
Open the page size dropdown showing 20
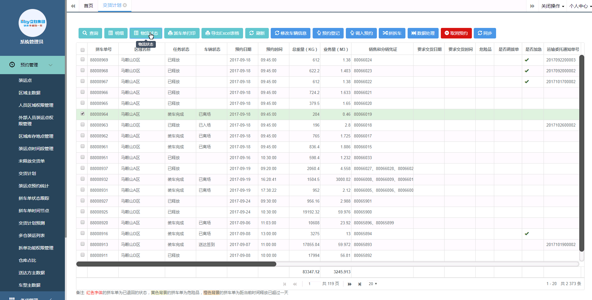[x=373, y=284]
